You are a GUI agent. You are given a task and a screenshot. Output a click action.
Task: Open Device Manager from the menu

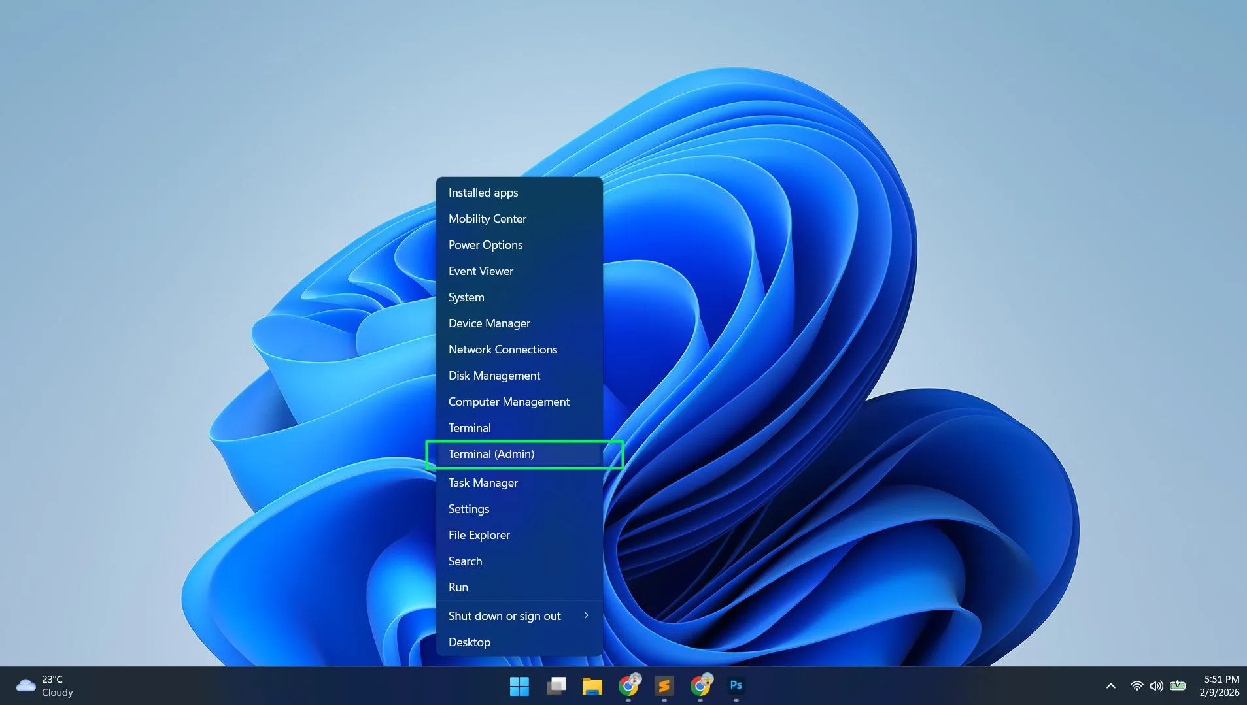coord(489,323)
